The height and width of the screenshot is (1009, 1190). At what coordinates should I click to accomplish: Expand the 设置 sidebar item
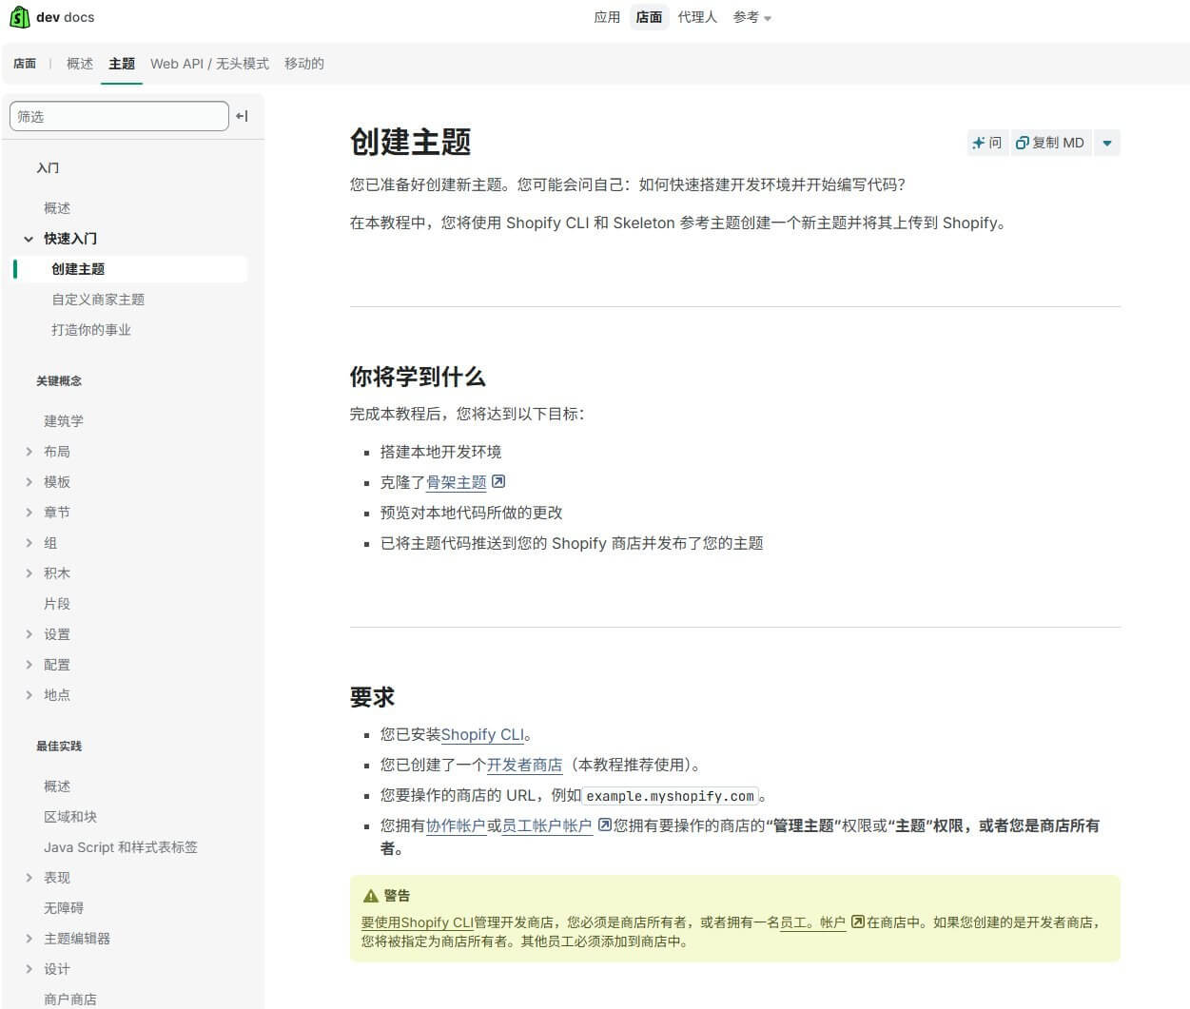29,634
